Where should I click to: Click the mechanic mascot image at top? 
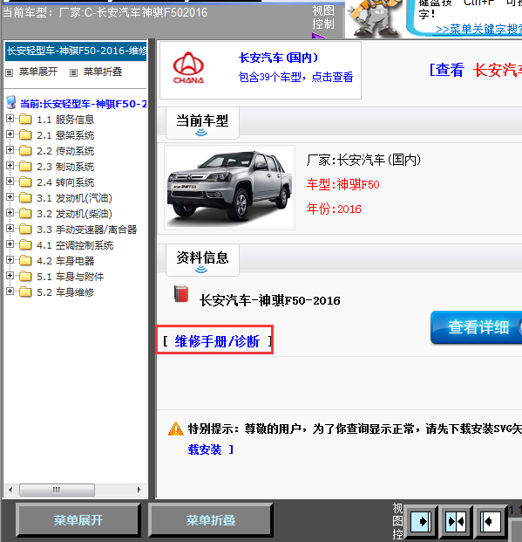point(375,18)
